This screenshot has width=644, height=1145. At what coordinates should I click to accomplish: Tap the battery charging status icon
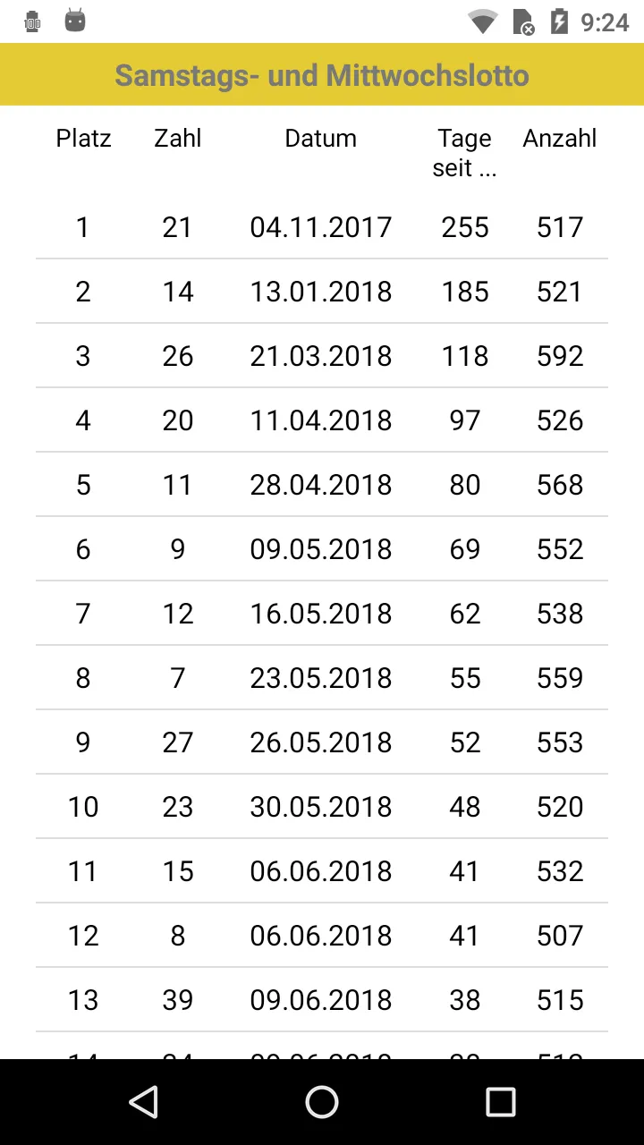tap(559, 21)
